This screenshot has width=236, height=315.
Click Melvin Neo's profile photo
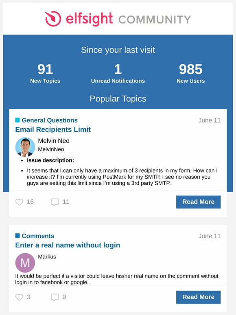(25, 147)
